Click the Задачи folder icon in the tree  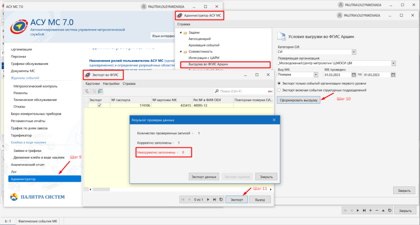pyautogui.click(x=185, y=33)
